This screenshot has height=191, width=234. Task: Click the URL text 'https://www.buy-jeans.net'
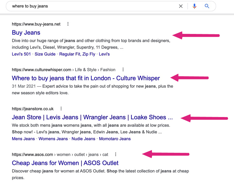click(x=36, y=24)
